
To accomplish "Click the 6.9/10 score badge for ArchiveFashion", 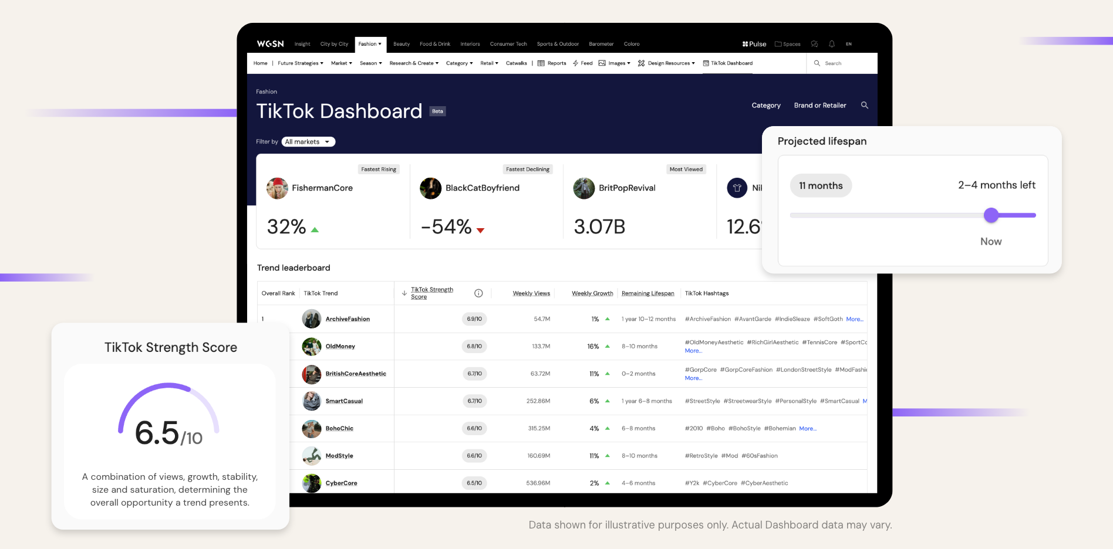I will (x=474, y=319).
